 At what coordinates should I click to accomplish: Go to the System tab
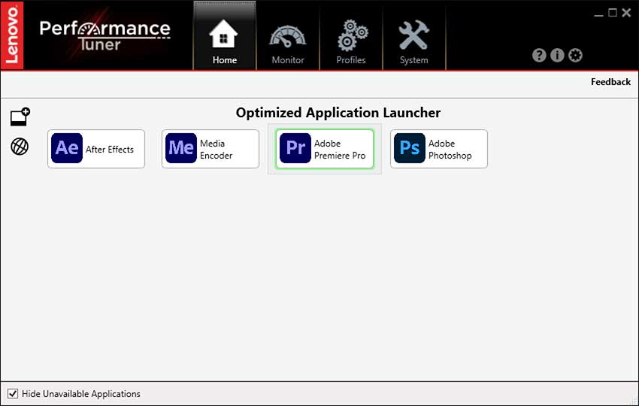point(413,36)
